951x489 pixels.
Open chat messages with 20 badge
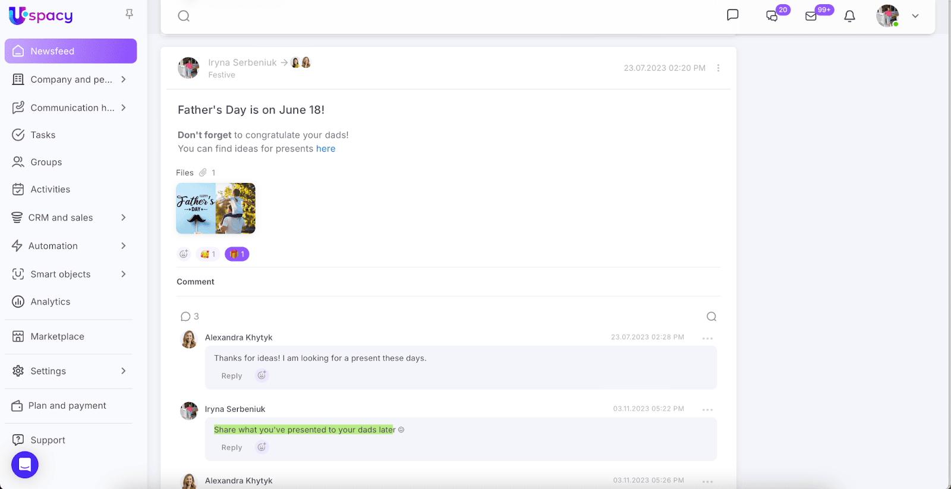click(x=772, y=16)
